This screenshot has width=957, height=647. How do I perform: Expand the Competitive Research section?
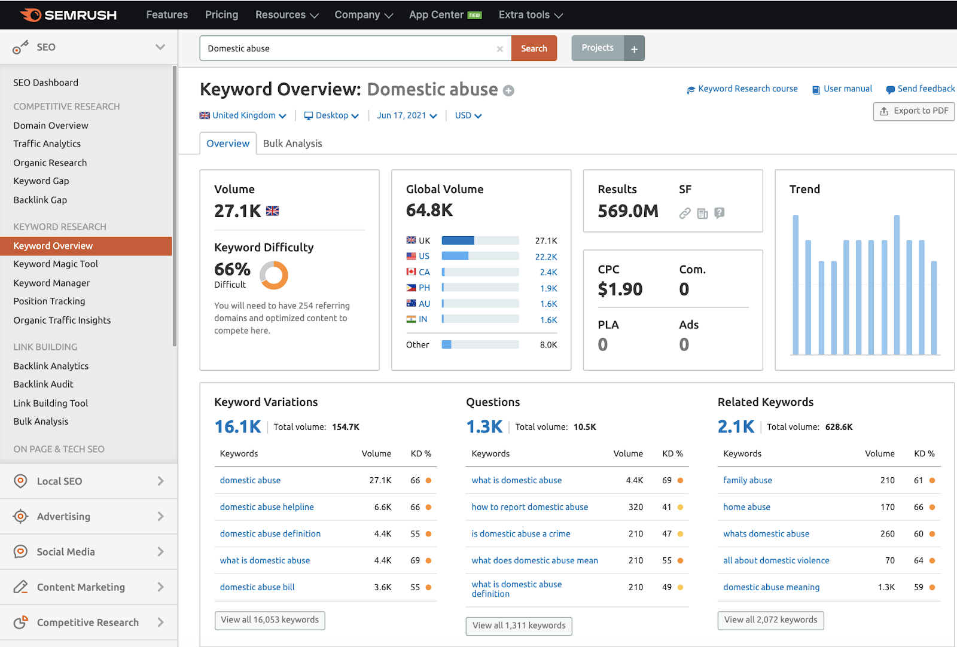tap(160, 622)
